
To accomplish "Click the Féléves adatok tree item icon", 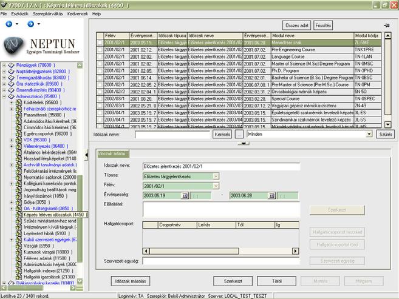I will 19,258.
